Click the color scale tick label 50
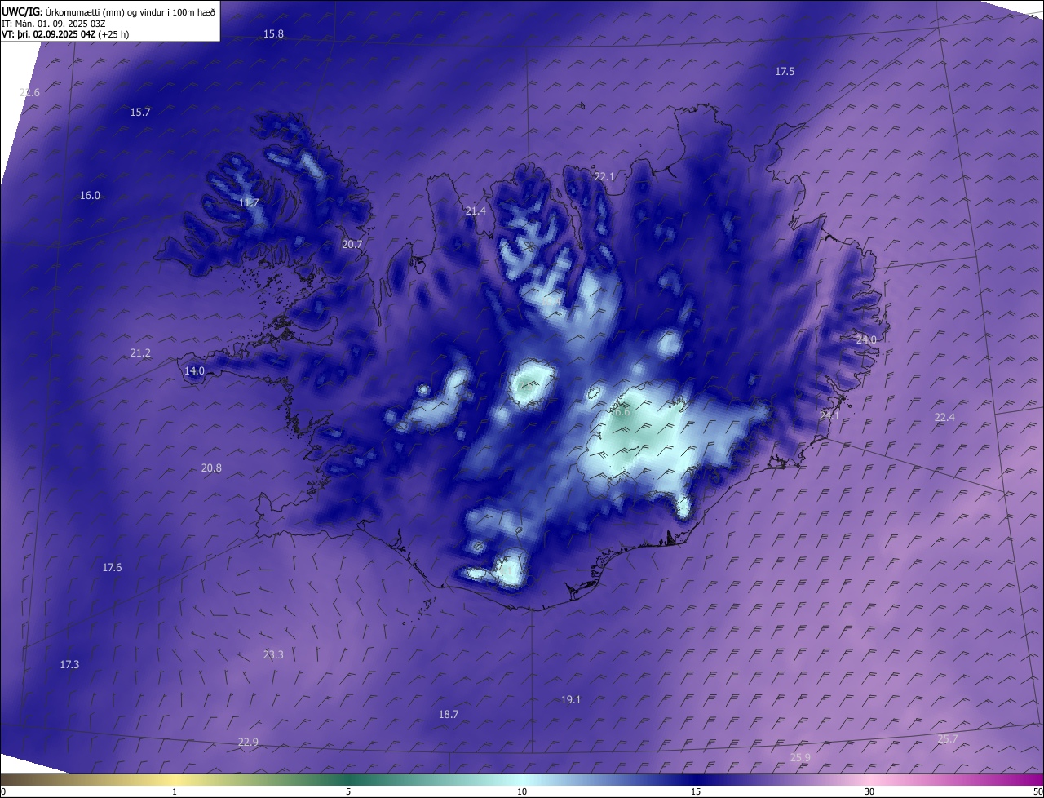 (1037, 791)
